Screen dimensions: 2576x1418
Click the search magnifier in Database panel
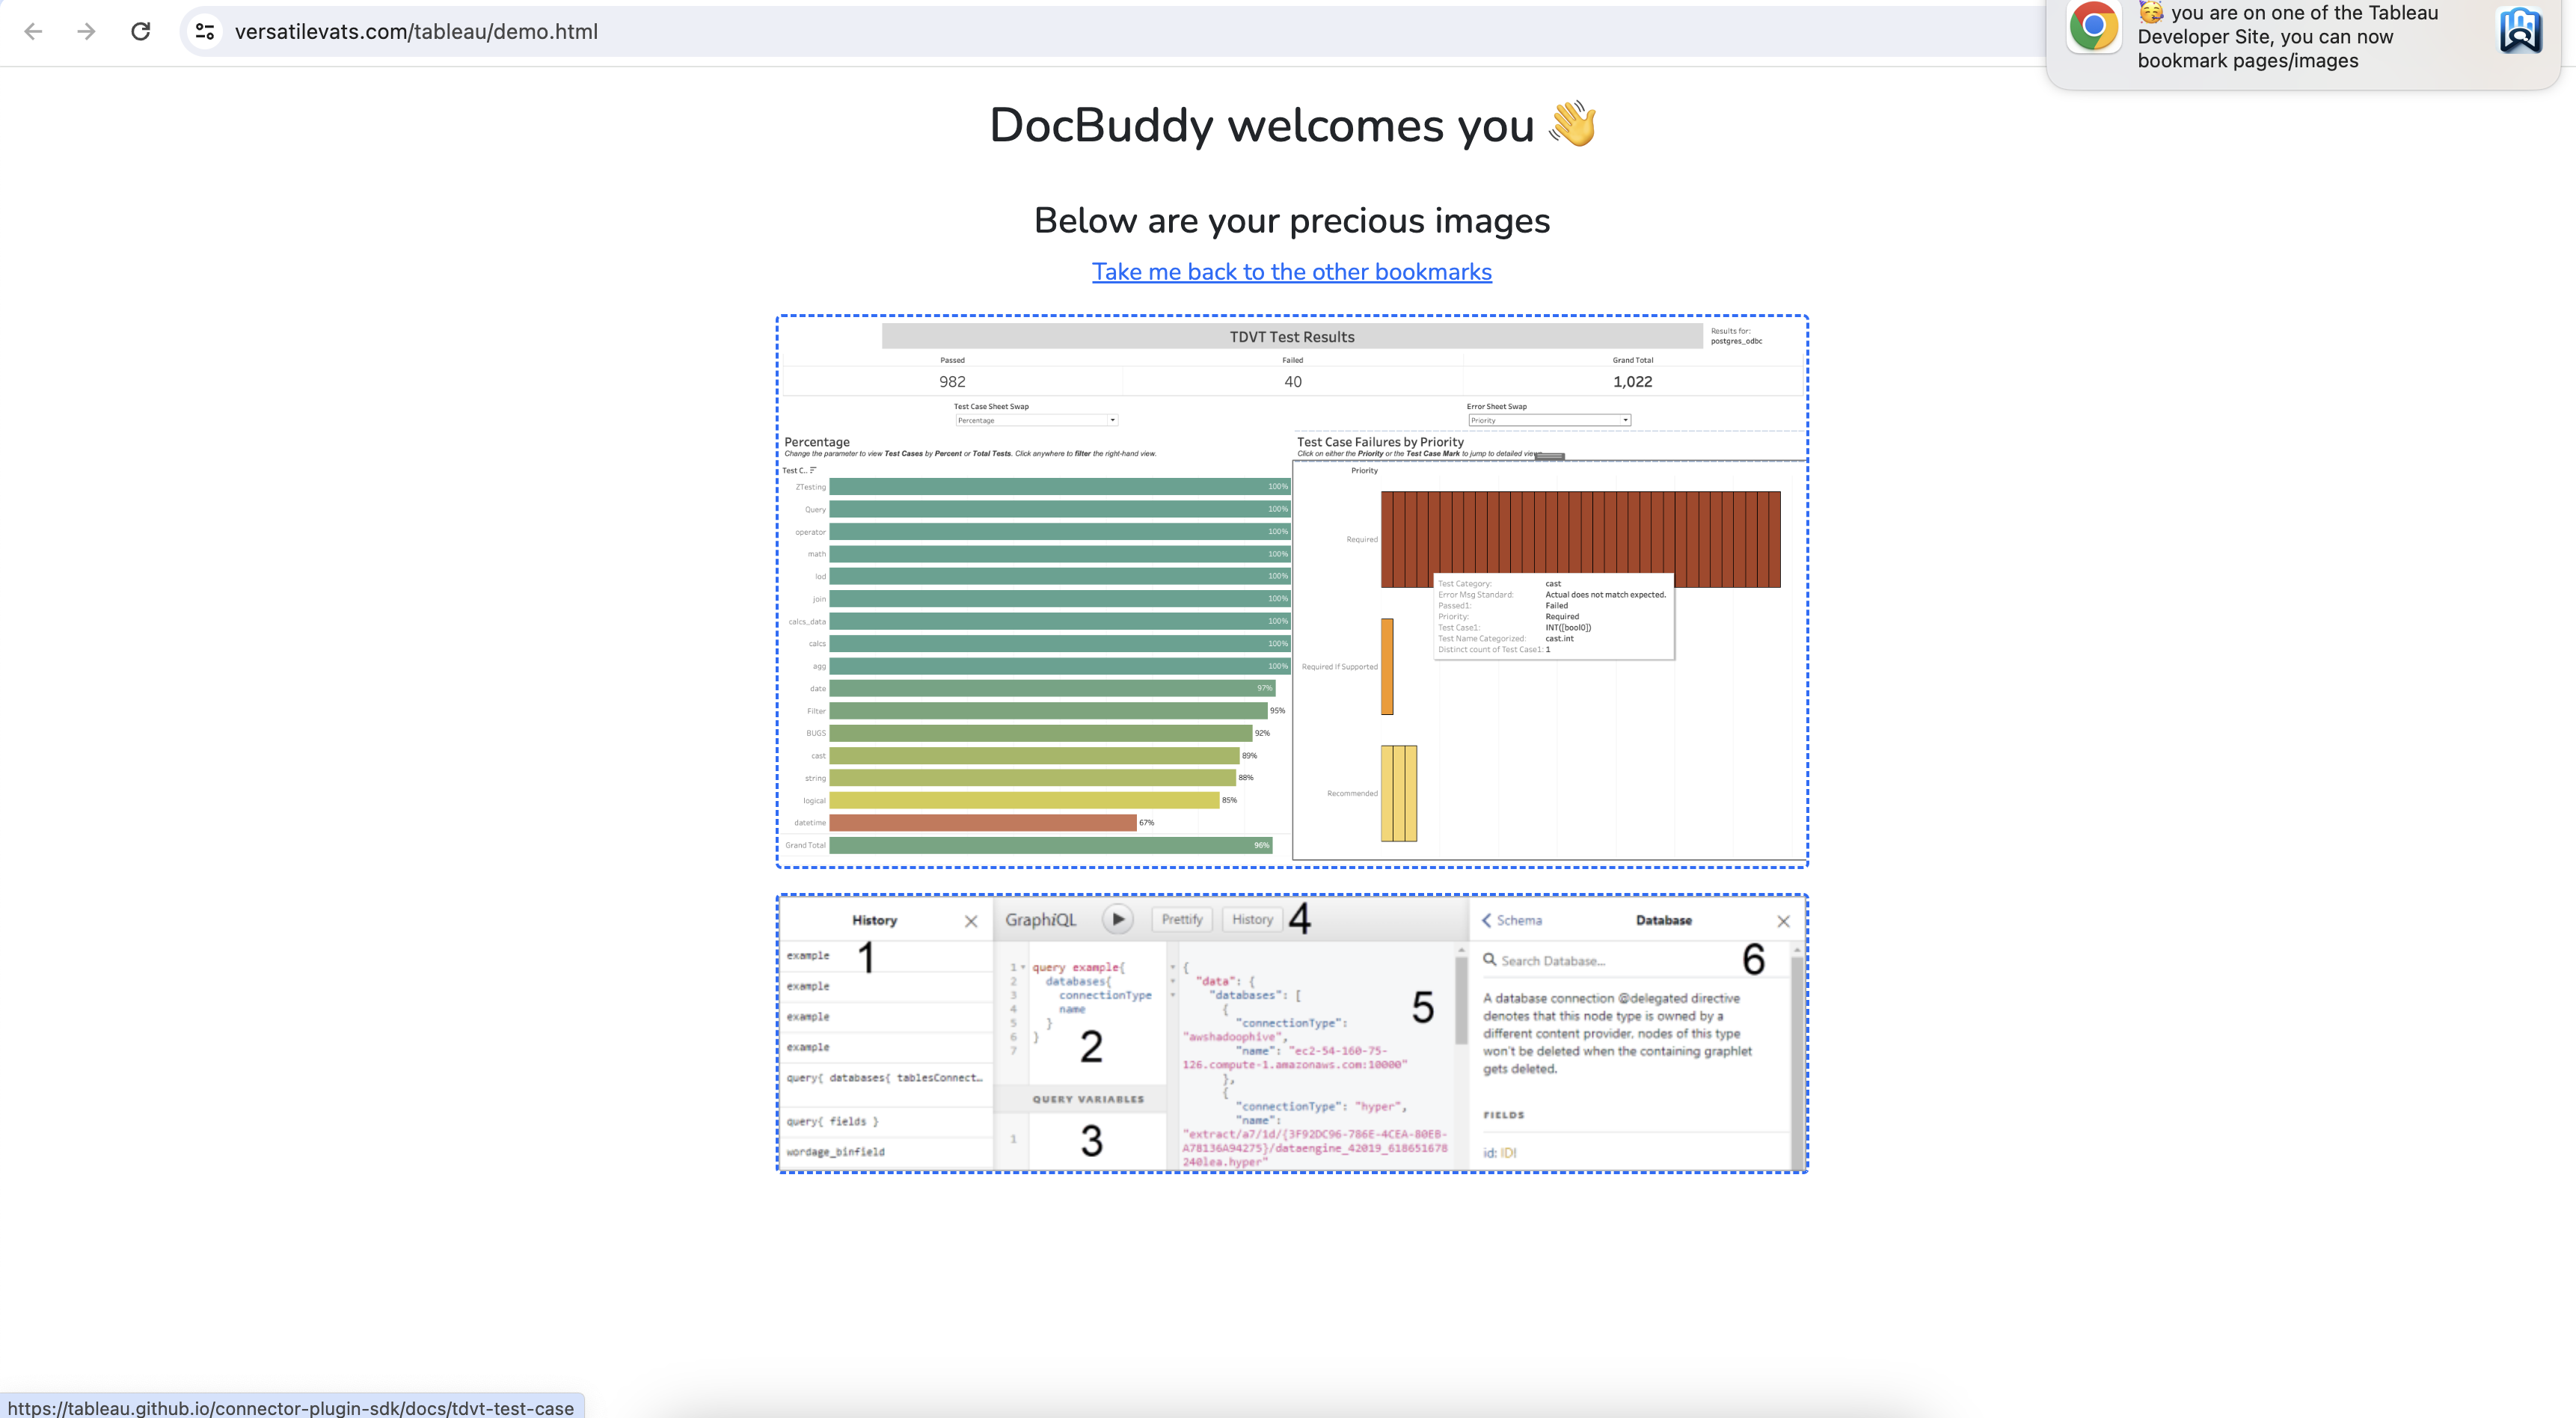pyautogui.click(x=1490, y=960)
